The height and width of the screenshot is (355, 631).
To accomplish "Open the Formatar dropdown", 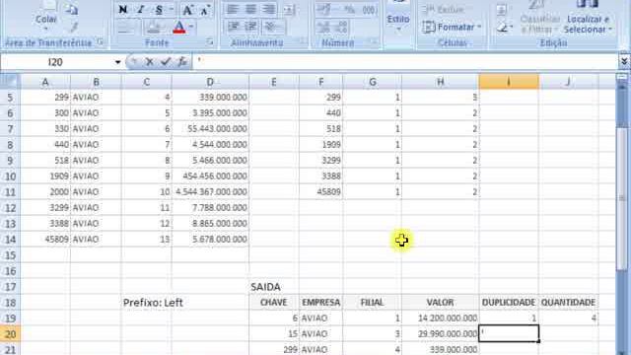I will pos(453,27).
